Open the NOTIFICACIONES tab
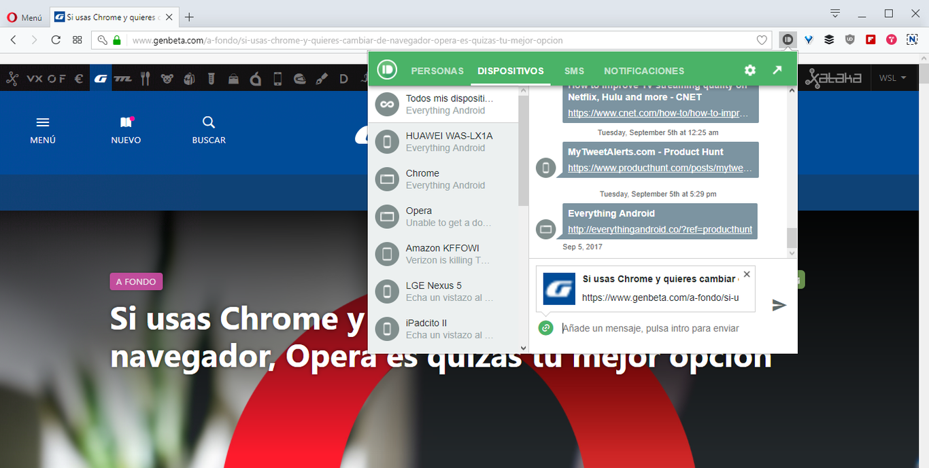Viewport: 929px width, 468px height. [643, 70]
